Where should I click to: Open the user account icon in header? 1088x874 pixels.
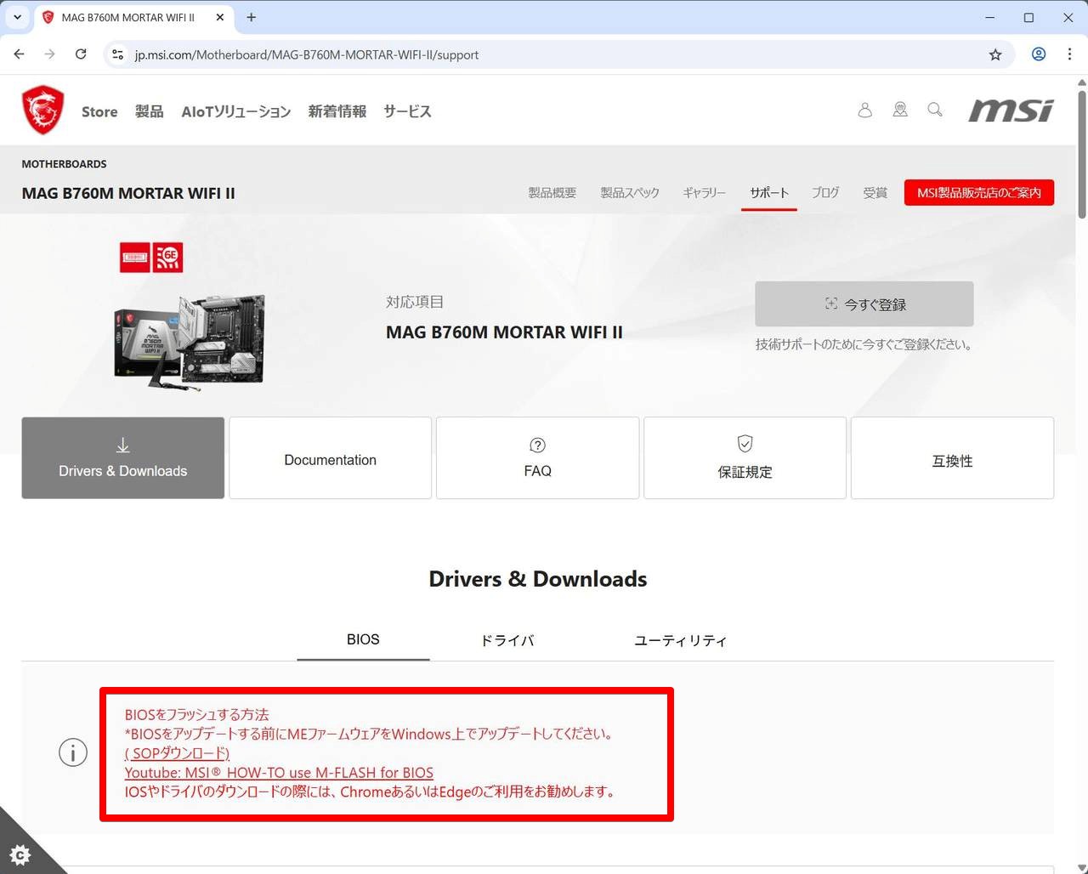[864, 110]
